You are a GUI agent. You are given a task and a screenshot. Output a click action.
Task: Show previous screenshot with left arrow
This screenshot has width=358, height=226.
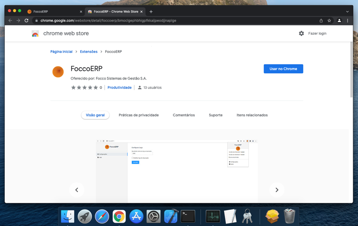pyautogui.click(x=77, y=190)
